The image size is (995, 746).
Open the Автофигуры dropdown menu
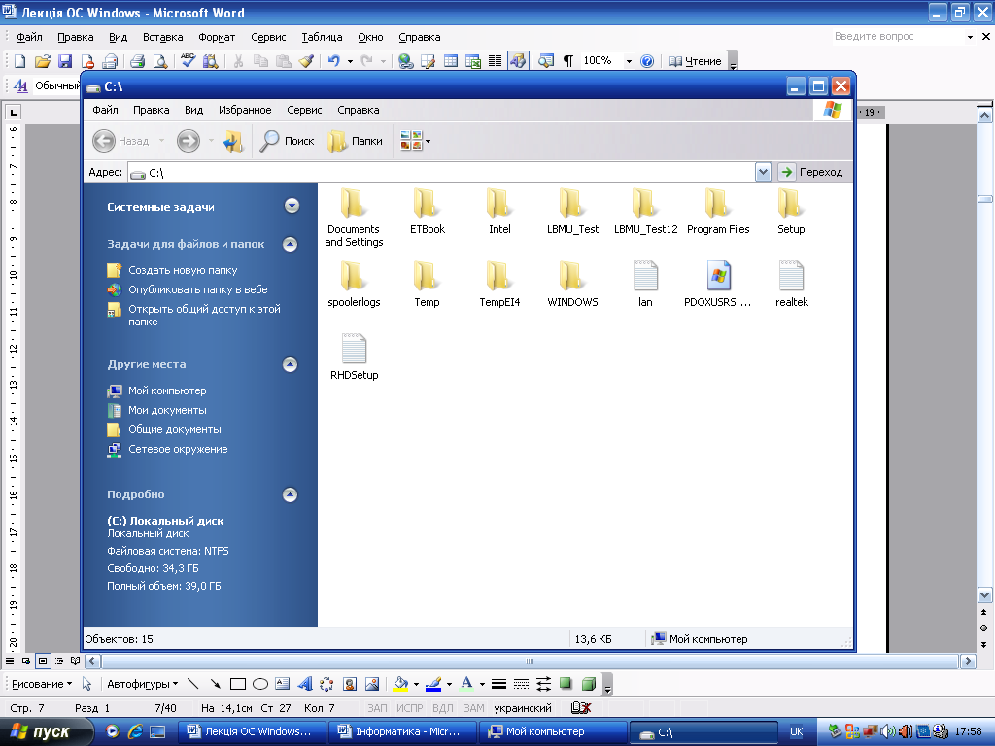[142, 684]
